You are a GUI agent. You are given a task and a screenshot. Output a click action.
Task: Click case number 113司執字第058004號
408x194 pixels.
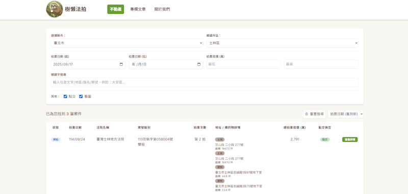coord(156,139)
